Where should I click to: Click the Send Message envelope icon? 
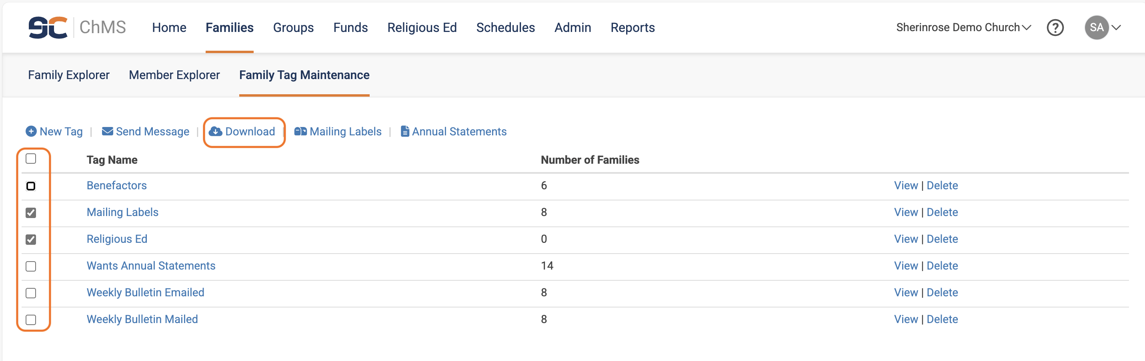coord(107,131)
